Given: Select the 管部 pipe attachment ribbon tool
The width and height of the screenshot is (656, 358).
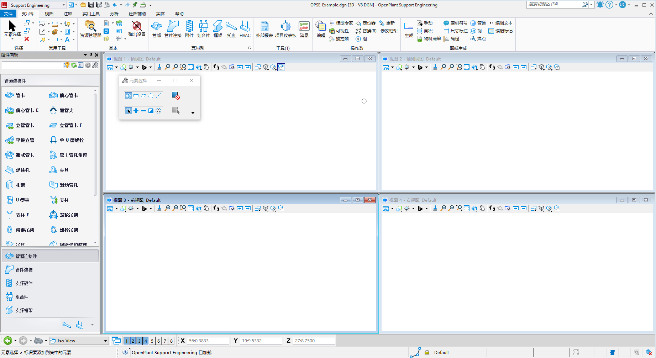Looking at the screenshot, I should click(156, 28).
